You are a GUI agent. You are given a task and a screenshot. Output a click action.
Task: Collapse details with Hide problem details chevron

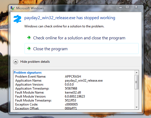(16, 62)
